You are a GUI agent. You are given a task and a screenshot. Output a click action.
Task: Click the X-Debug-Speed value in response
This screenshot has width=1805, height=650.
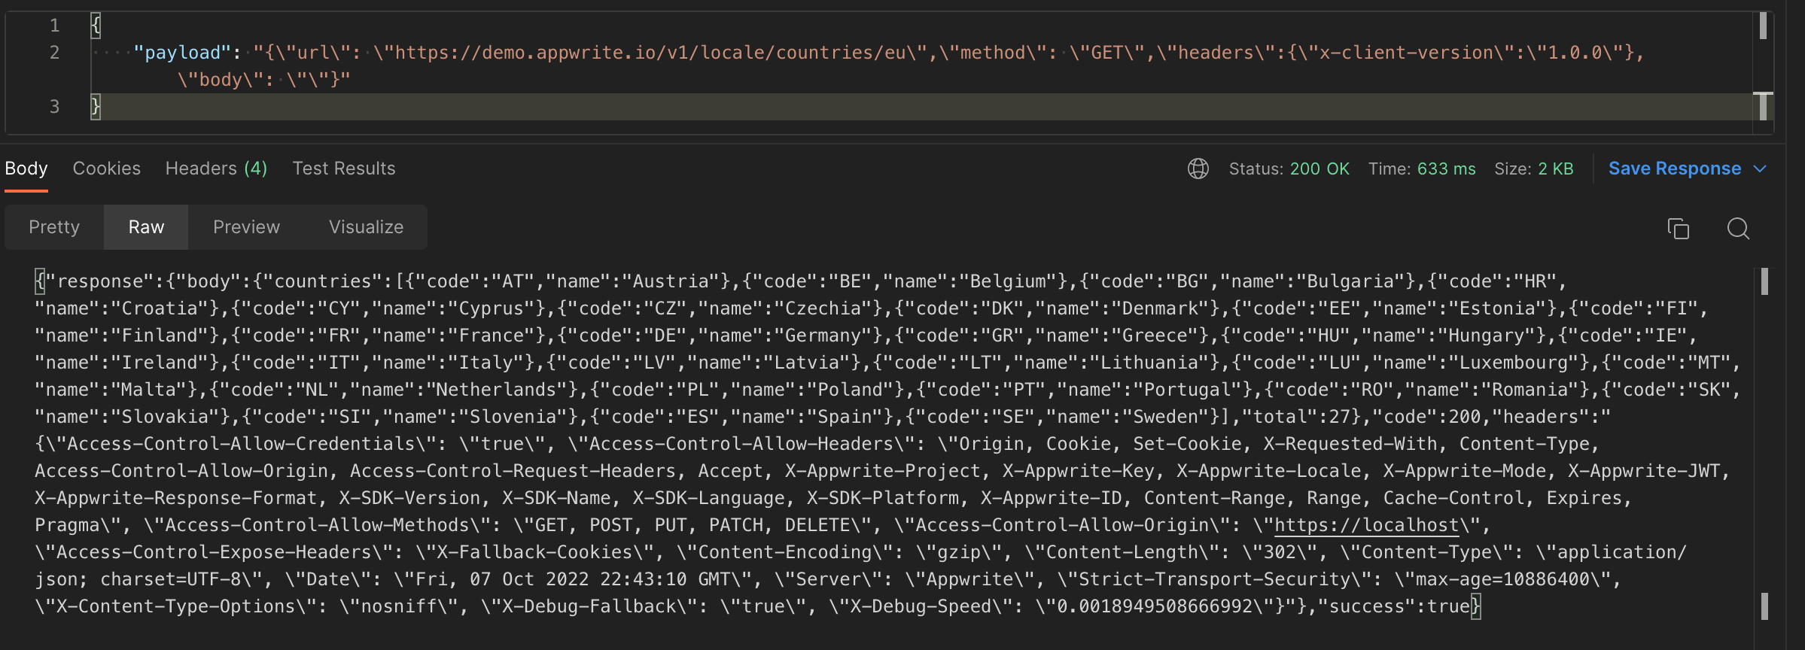click(1155, 606)
